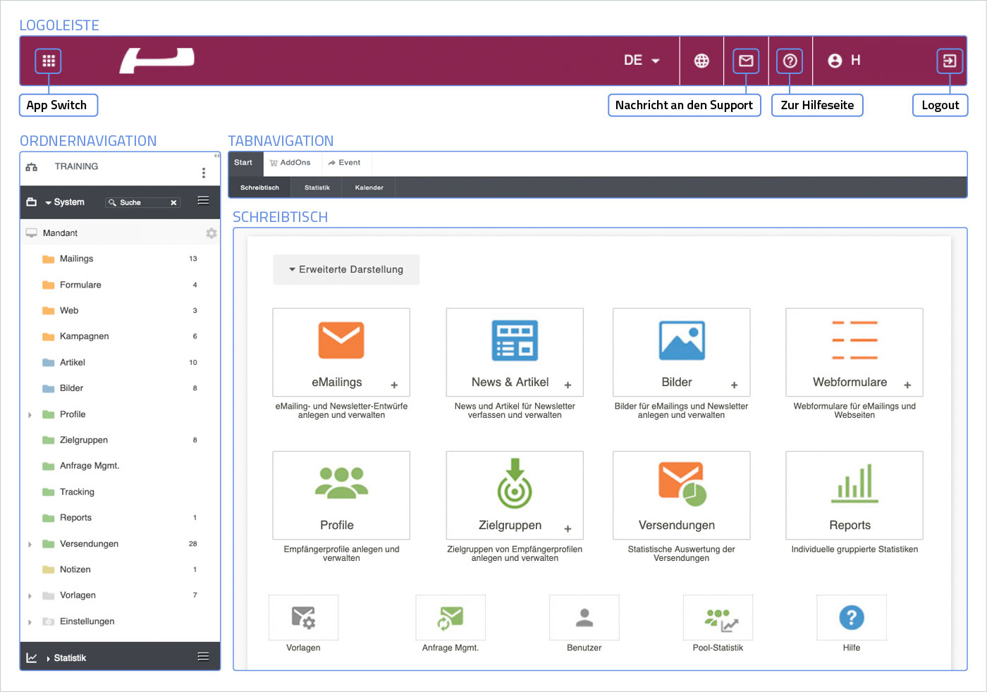Collapse the System folder section
Screen dimensions: 987x692
click(48, 203)
